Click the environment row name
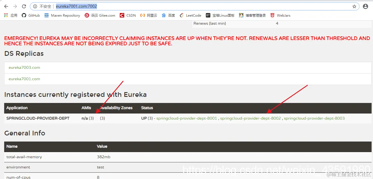Image resolution: width=373 pixels, height=179 pixels. 18,167
